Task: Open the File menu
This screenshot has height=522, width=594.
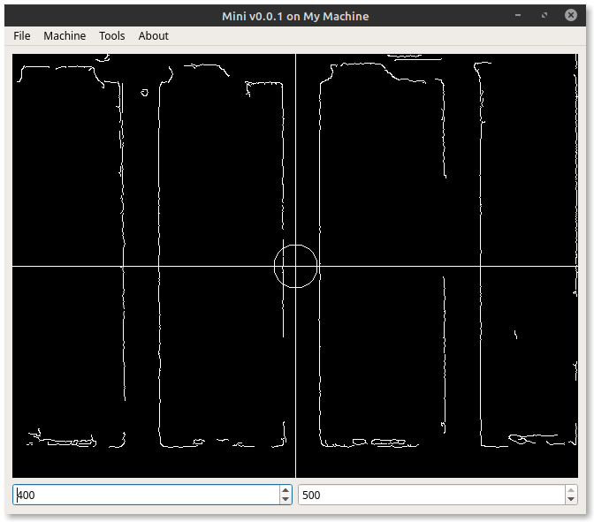Action: [22, 35]
